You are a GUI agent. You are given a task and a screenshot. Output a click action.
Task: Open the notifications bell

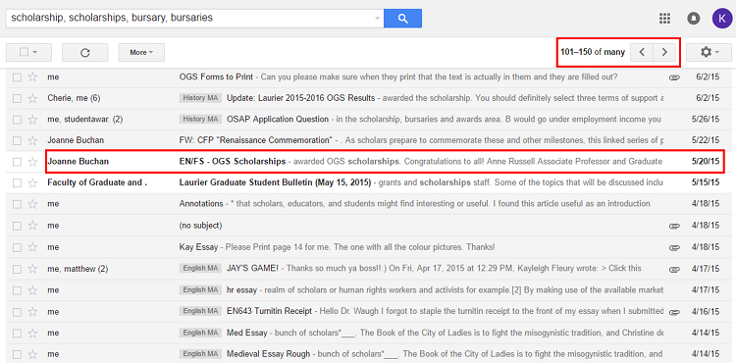pos(693,19)
